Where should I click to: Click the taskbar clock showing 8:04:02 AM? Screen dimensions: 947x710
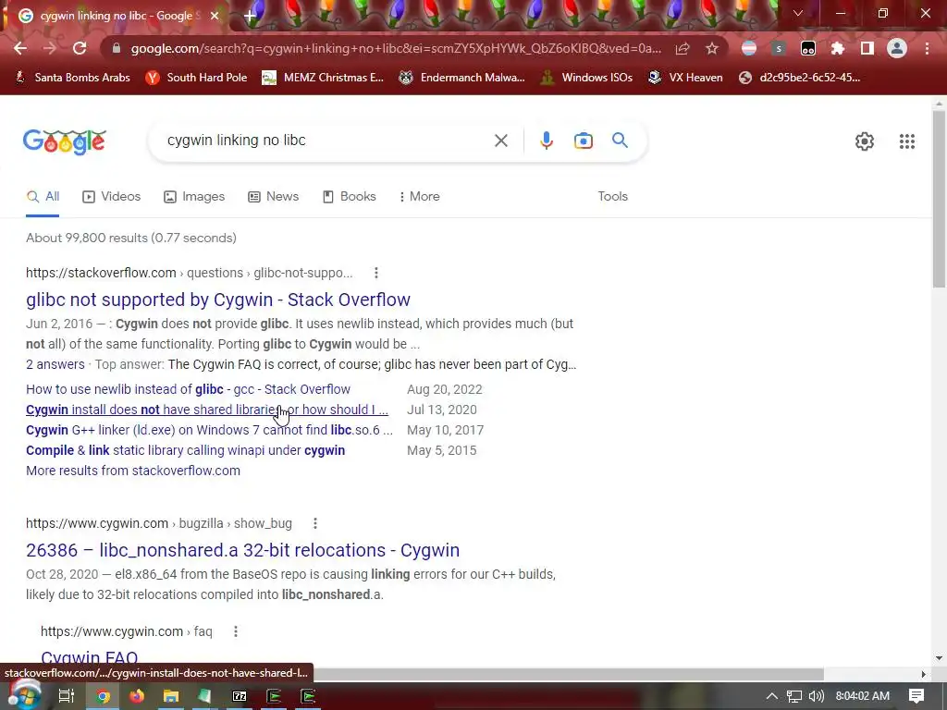coord(863,696)
